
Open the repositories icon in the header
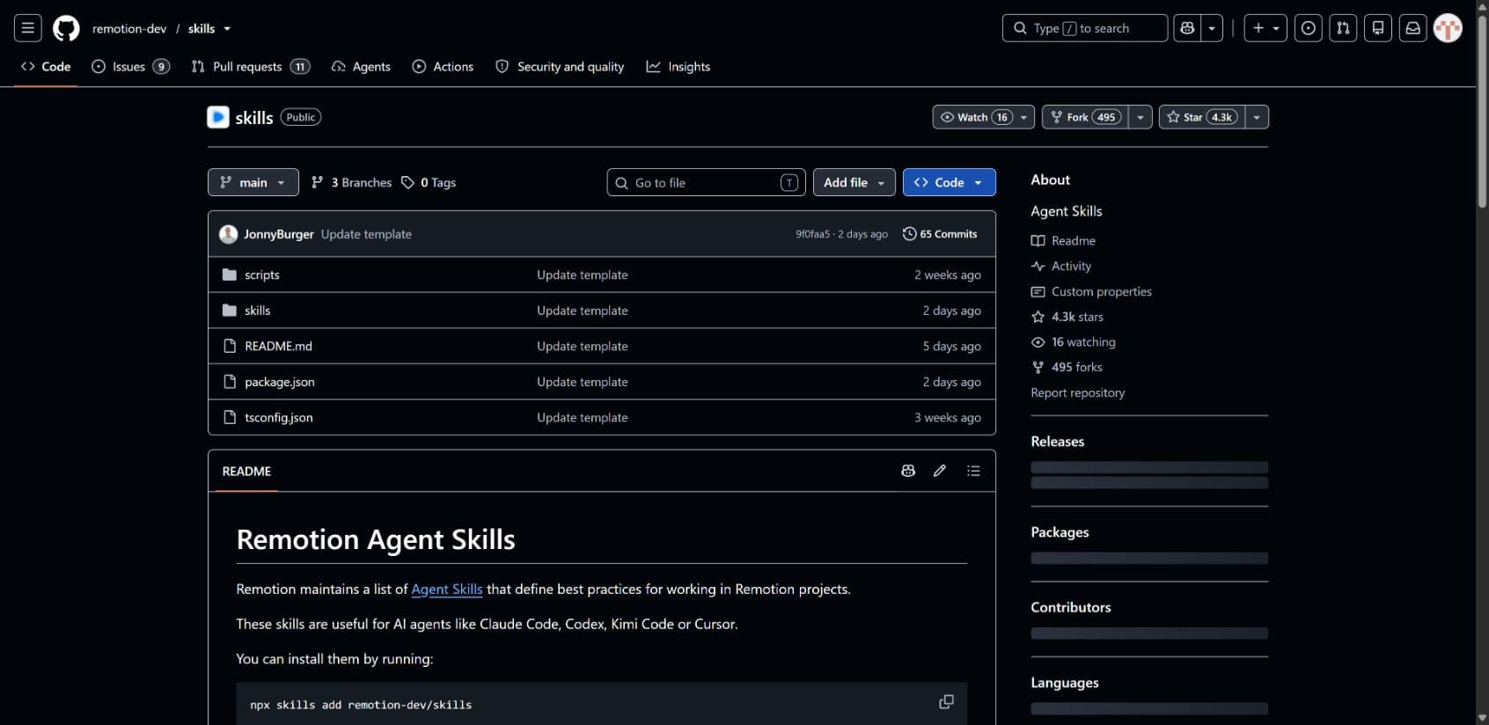1378,28
